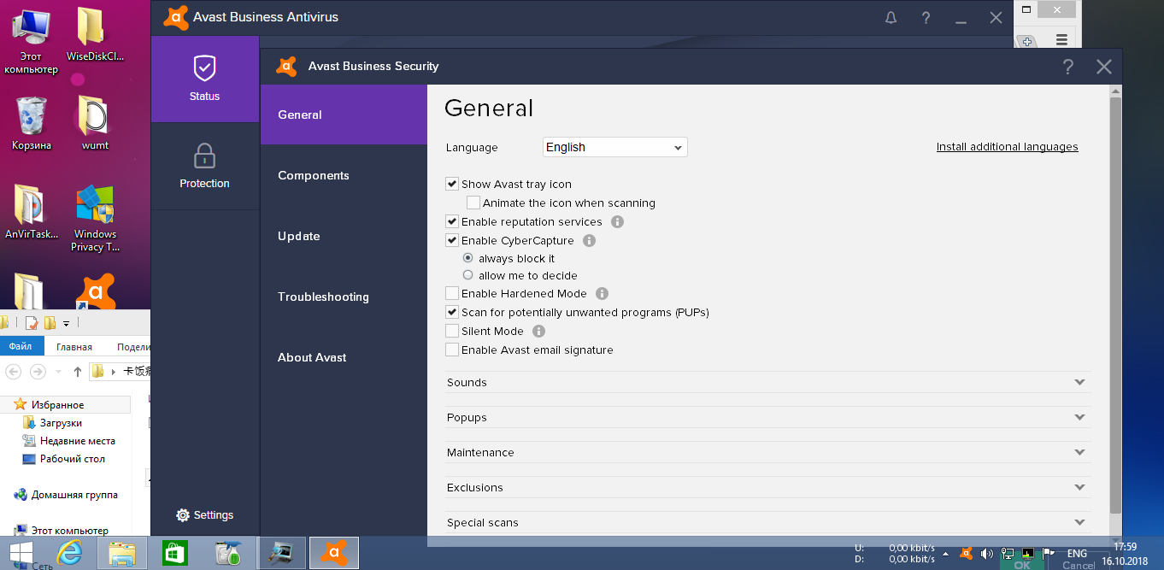The height and width of the screenshot is (570, 1164).
Task: Select Домашняя группа in Explorer navigation pane
Action: [74, 495]
